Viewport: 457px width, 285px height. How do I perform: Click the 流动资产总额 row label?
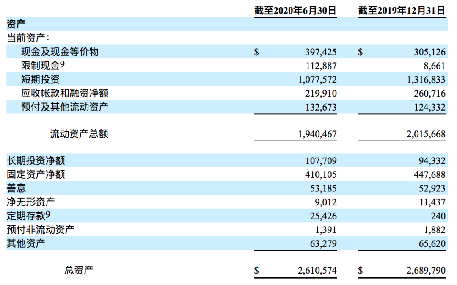point(79,133)
